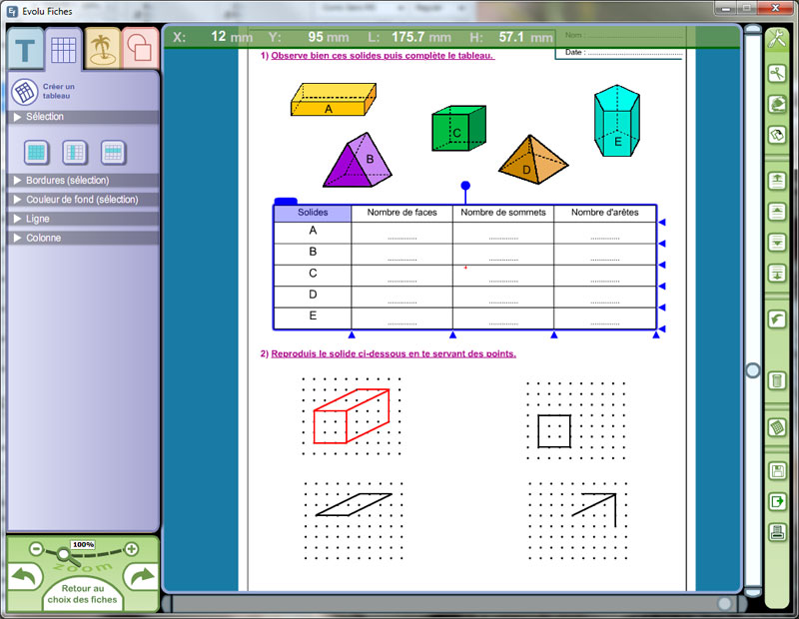
Task: Click the scissors cut icon
Action: pos(777,74)
